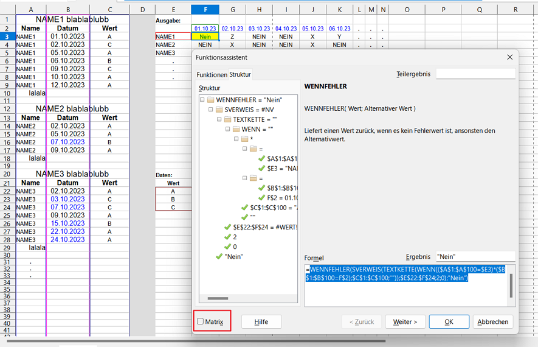Select the 'NAME3 blablablubb' title cell
Image resolution: width=538 pixels, height=347 pixels.
[x=72, y=174]
